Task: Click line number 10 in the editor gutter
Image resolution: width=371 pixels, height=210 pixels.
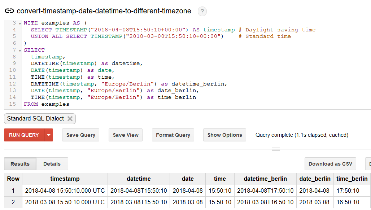Action: click(x=12, y=70)
